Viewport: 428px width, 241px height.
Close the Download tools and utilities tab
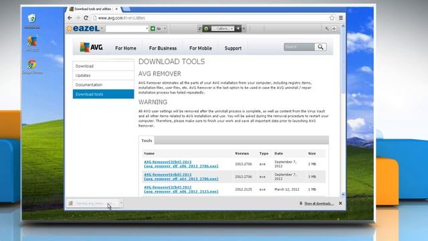coord(116,9)
